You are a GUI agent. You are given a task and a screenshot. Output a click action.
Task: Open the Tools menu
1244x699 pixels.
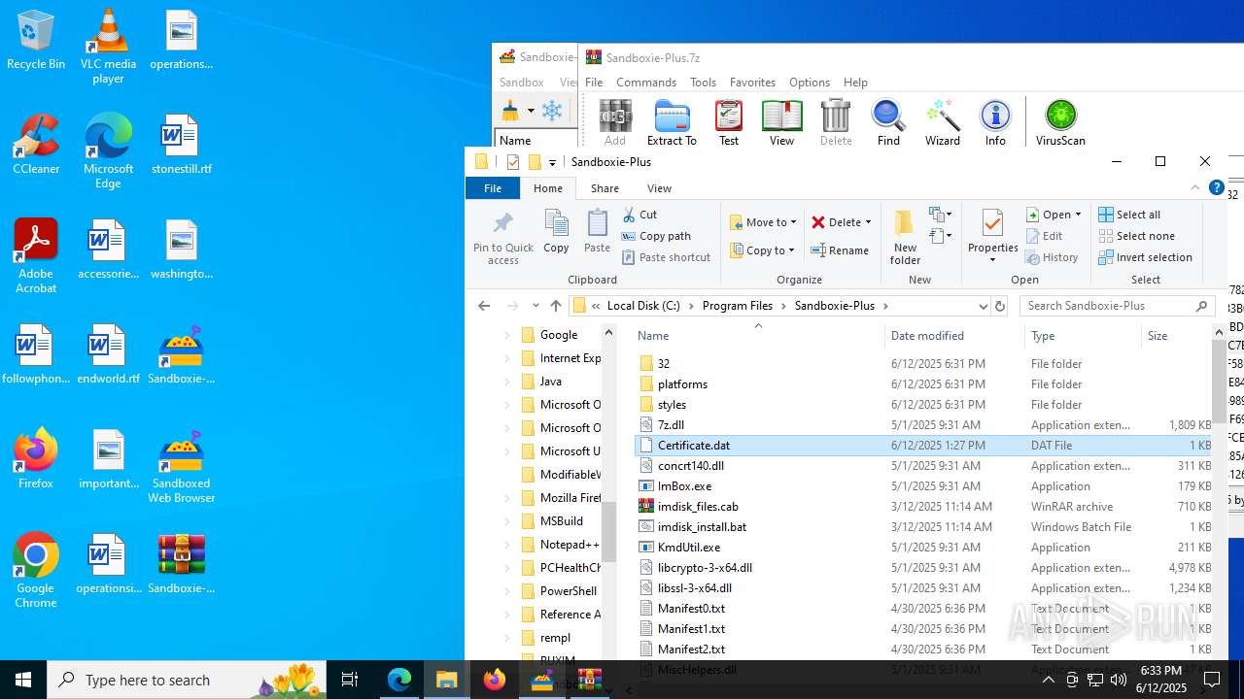(703, 83)
